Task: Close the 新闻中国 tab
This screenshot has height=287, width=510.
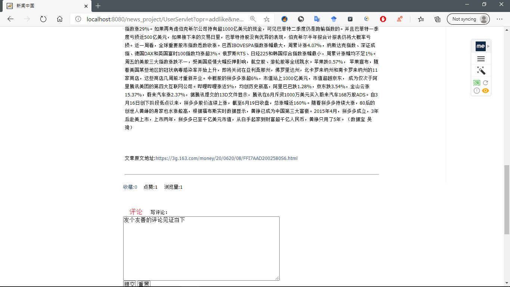Action: [x=86, y=6]
